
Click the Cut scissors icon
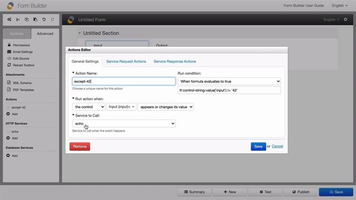(x=18, y=19)
